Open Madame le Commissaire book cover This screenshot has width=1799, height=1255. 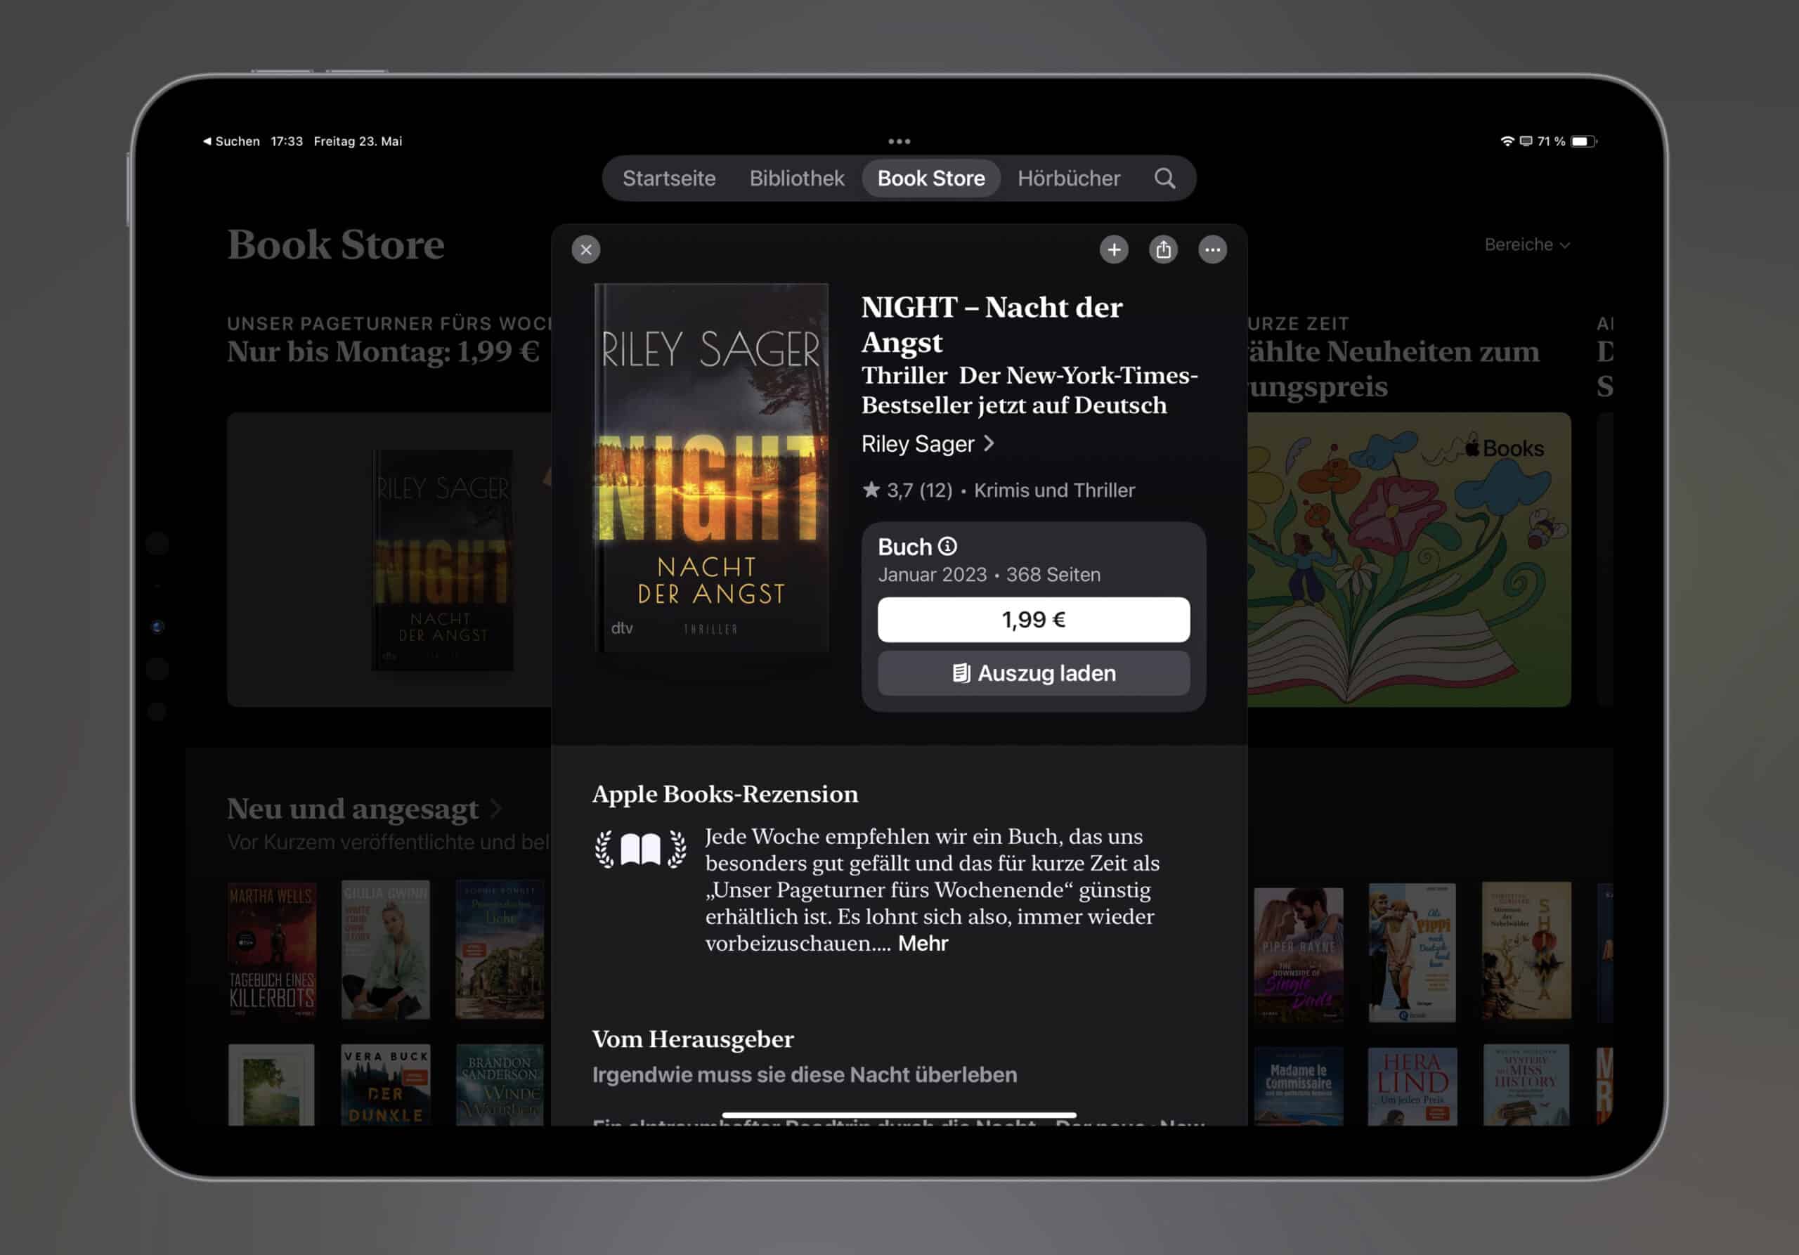(1297, 1086)
